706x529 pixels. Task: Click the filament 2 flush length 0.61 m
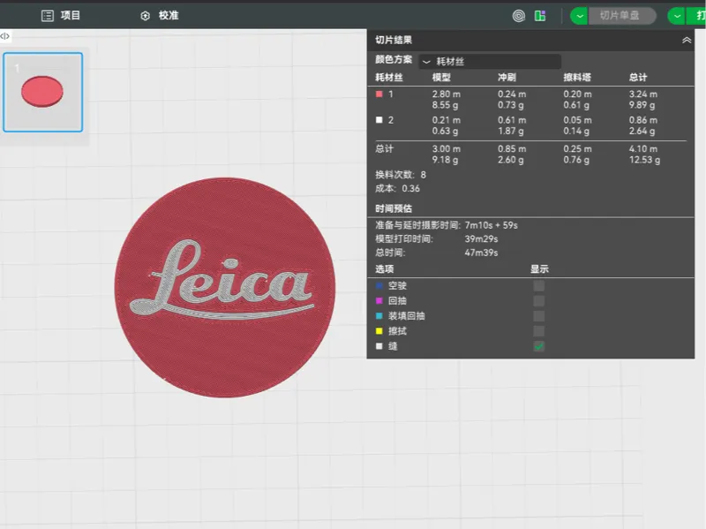(x=512, y=120)
